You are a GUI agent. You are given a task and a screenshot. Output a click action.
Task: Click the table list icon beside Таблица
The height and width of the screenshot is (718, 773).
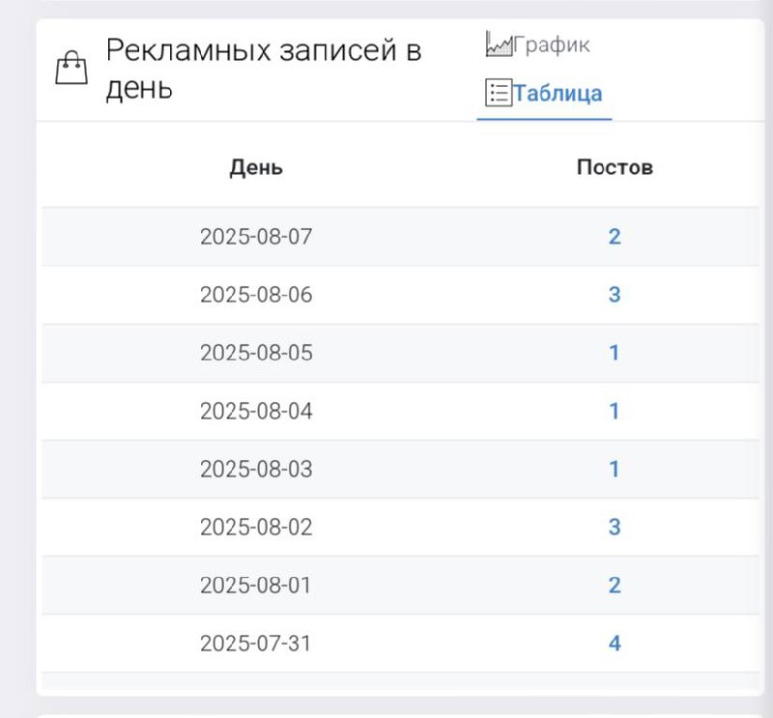point(498,93)
